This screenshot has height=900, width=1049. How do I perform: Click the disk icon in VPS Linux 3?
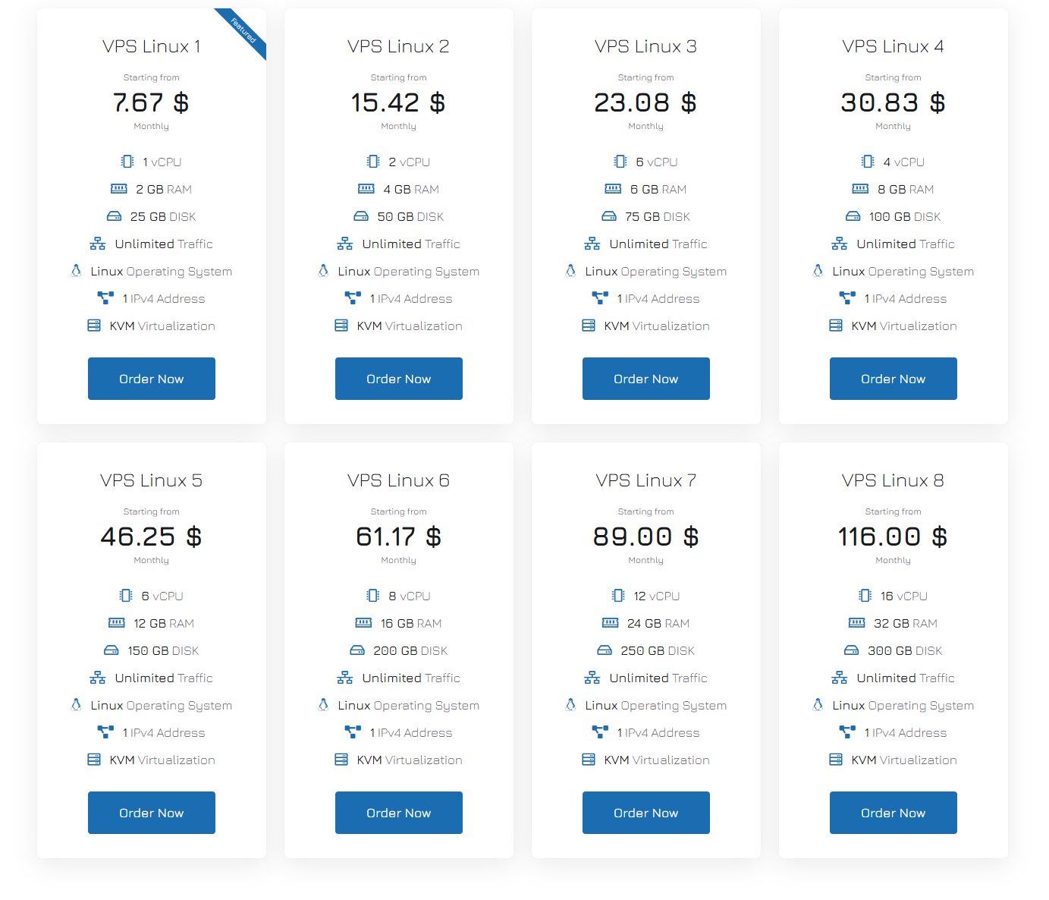(x=609, y=216)
